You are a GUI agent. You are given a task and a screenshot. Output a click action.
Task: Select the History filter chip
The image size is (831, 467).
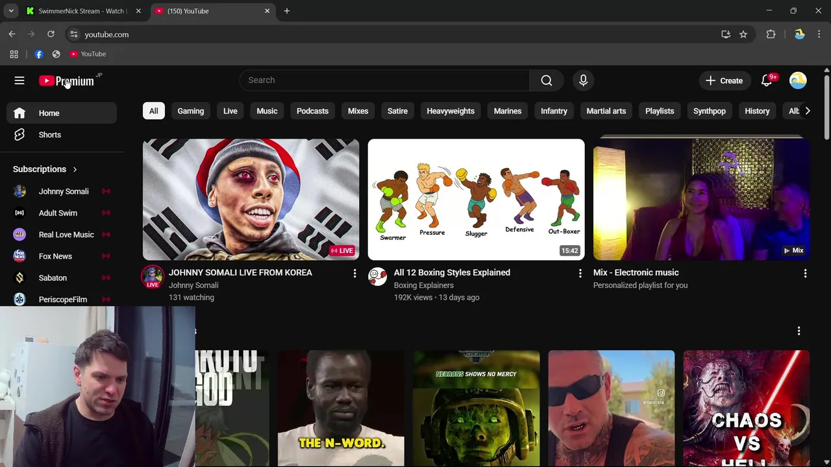[757, 111]
